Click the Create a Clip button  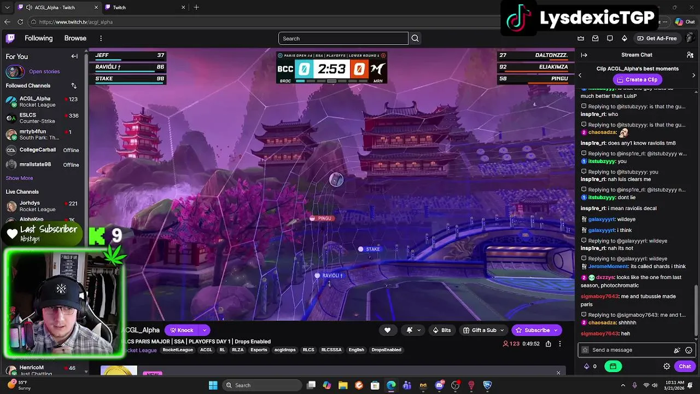tap(637, 79)
